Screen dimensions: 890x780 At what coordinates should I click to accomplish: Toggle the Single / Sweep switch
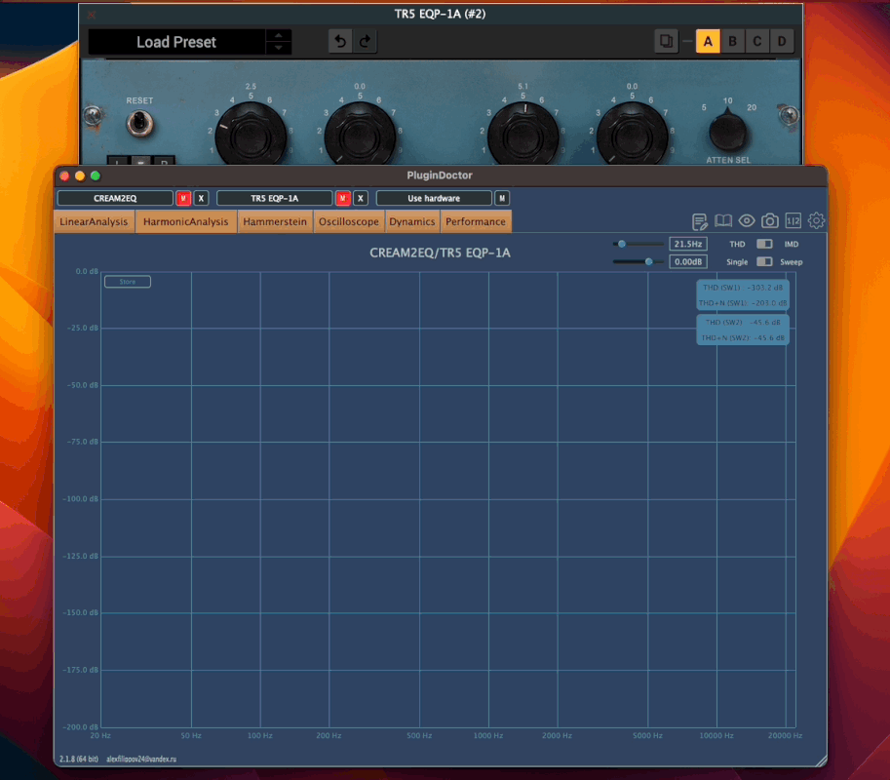point(764,261)
